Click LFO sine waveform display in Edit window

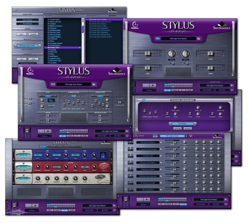pos(52,100)
